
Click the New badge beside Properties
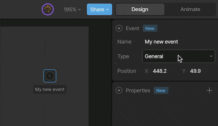tap(161, 91)
